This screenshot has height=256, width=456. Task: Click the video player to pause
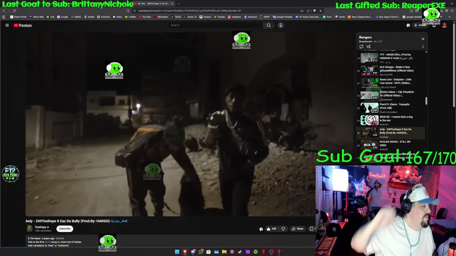[x=170, y=124]
